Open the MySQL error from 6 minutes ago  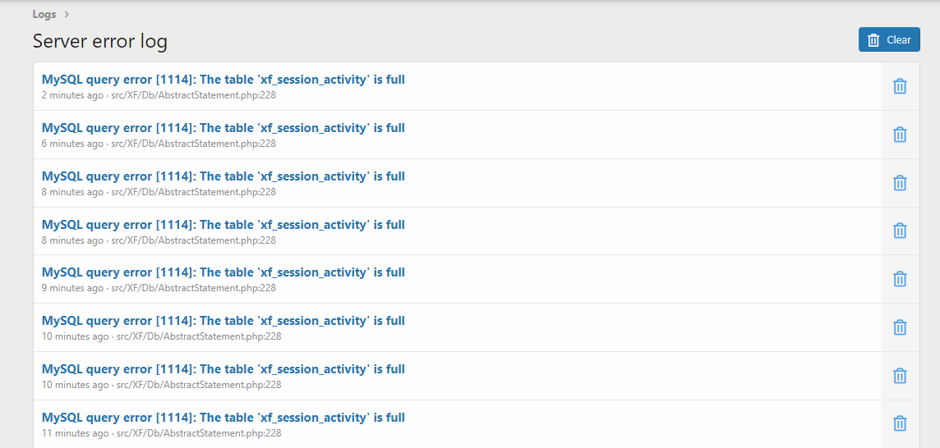(223, 128)
